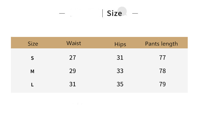Click the Hips column header
This screenshot has width=200, height=114.
pos(120,44)
